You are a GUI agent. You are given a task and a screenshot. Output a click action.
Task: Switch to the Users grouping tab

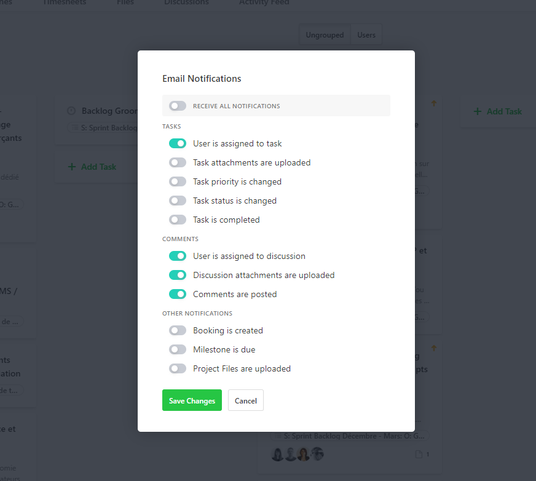pos(366,35)
